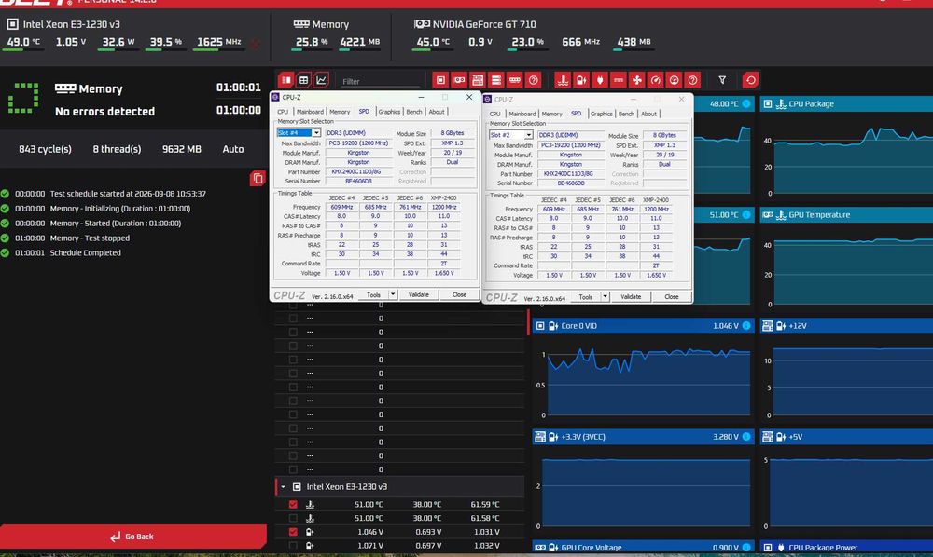Open About tab in Slot #2 CPU-Z window
This screenshot has width=933, height=557.
point(649,114)
